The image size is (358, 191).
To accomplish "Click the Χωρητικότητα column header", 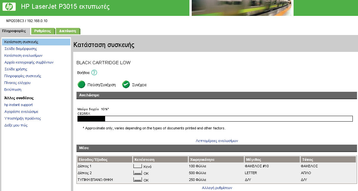I will click(x=216, y=160).
